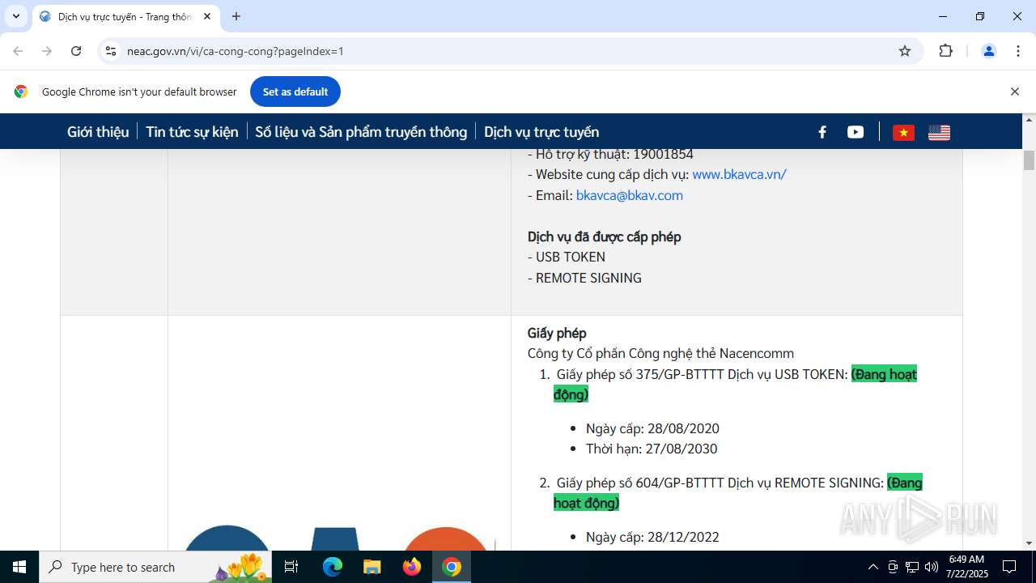Viewport: 1036px width, 583px height.
Task: Select Ngày cấp: 28/12/2022 text
Action: 652,537
